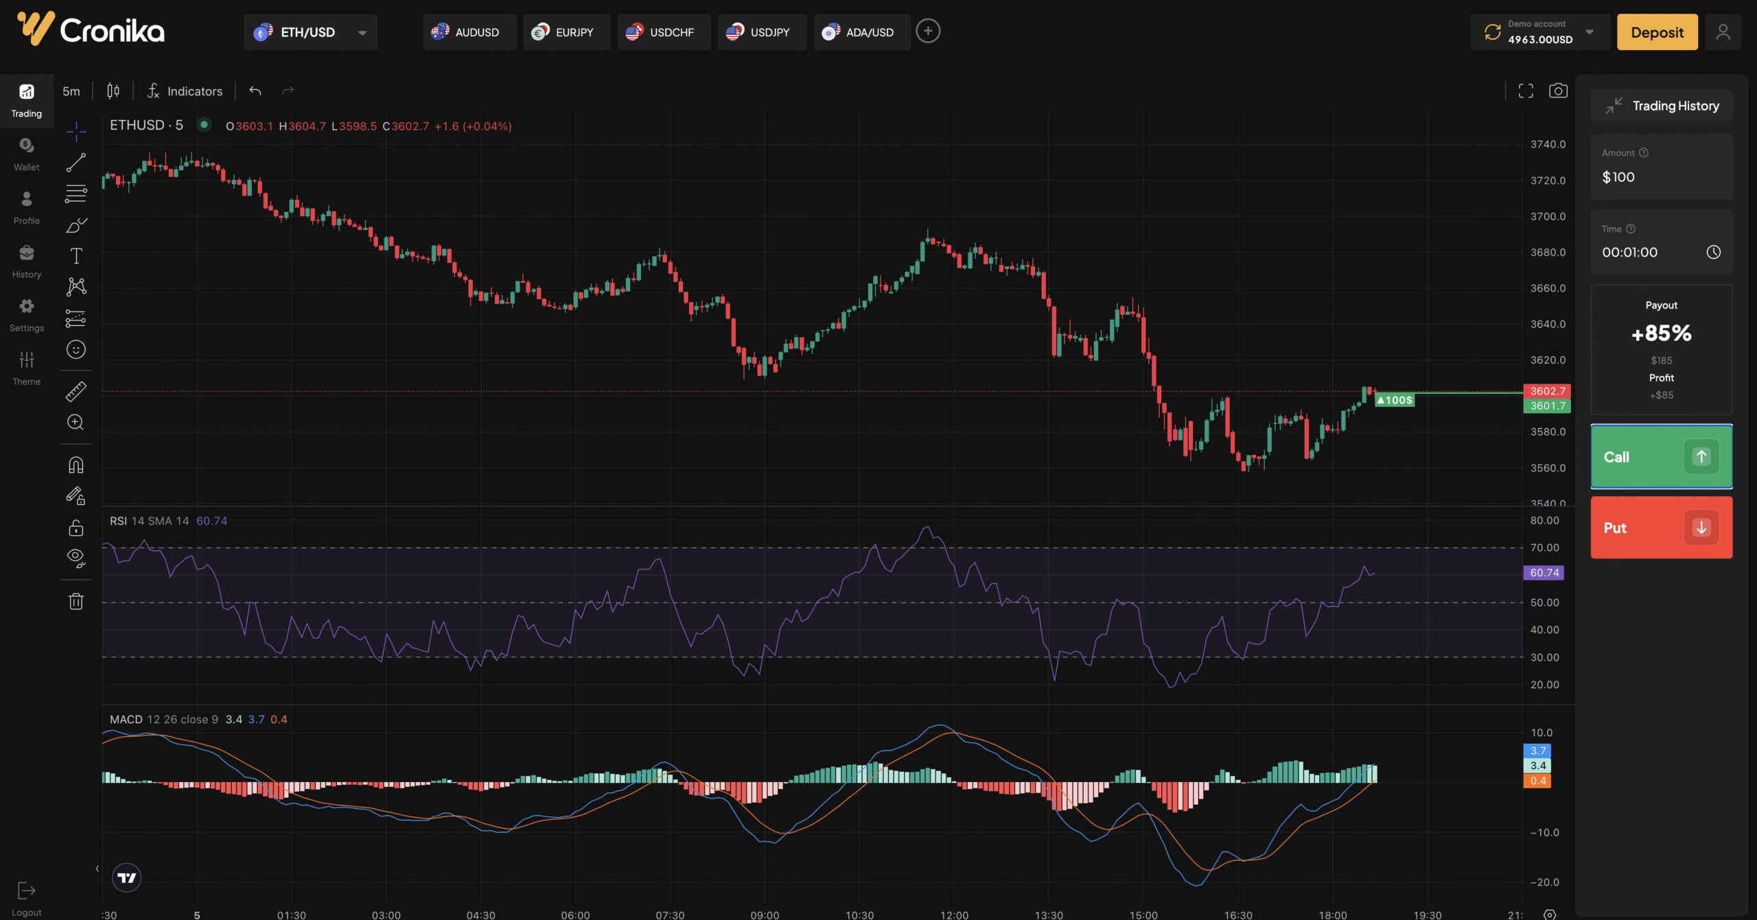Select the crosshair cursor tool
Image resolution: width=1757 pixels, height=920 pixels.
click(x=76, y=130)
